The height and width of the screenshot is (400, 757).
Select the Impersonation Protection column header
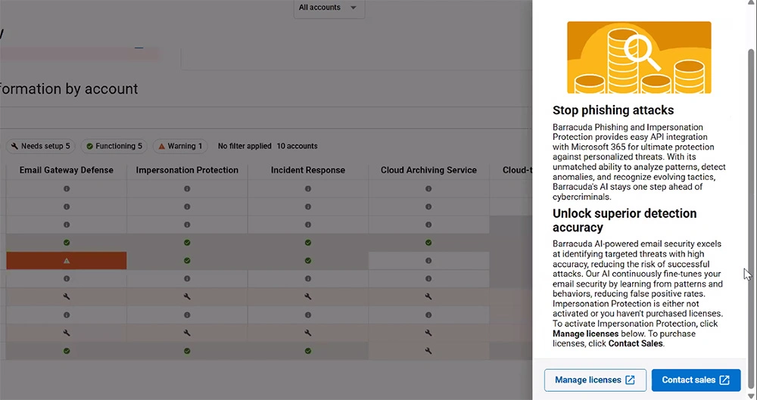click(x=187, y=170)
